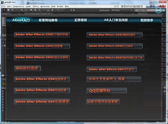Select the Hand tool in toolbar

coord(8,10)
